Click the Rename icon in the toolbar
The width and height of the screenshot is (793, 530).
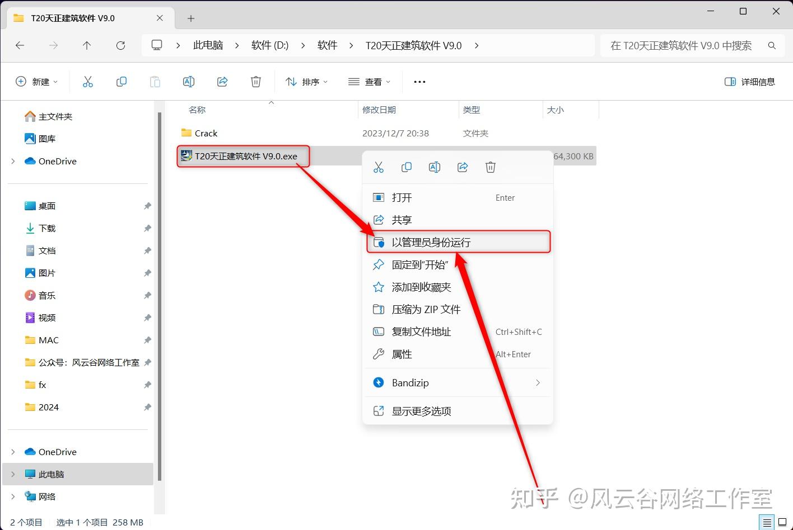coord(189,82)
